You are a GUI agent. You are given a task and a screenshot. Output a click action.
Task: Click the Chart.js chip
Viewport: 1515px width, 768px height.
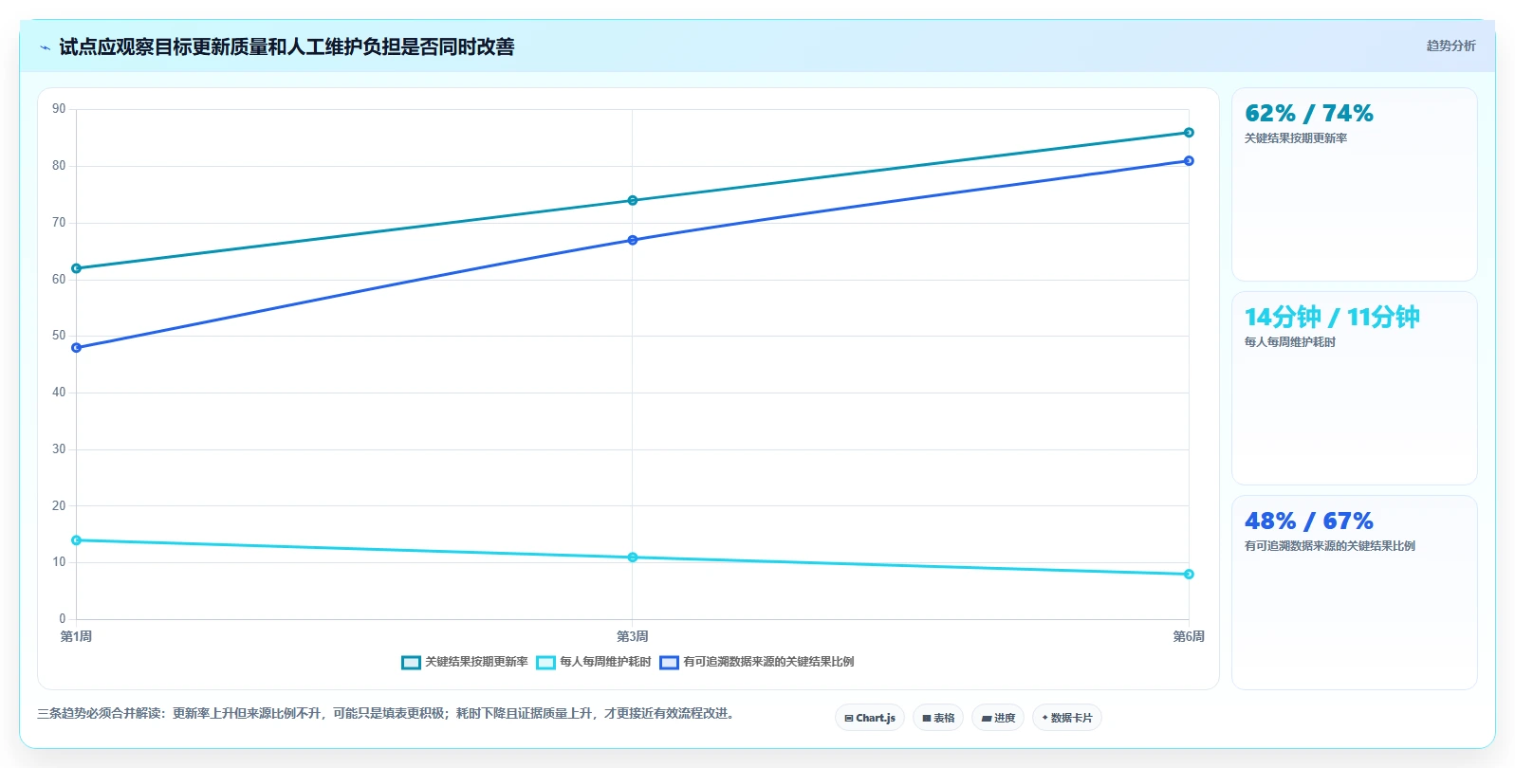(870, 718)
